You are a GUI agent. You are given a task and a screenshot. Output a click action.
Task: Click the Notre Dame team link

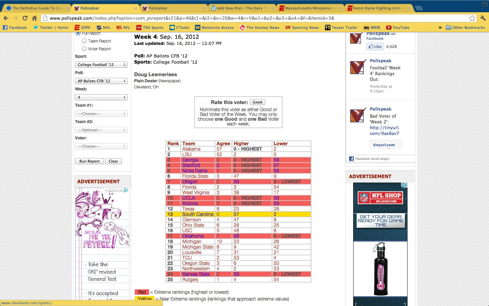pos(195,171)
